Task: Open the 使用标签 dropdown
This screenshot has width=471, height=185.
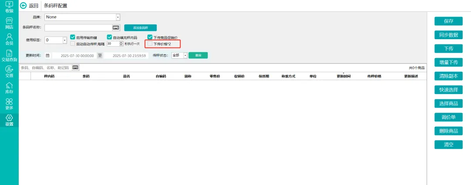Action: (65, 40)
